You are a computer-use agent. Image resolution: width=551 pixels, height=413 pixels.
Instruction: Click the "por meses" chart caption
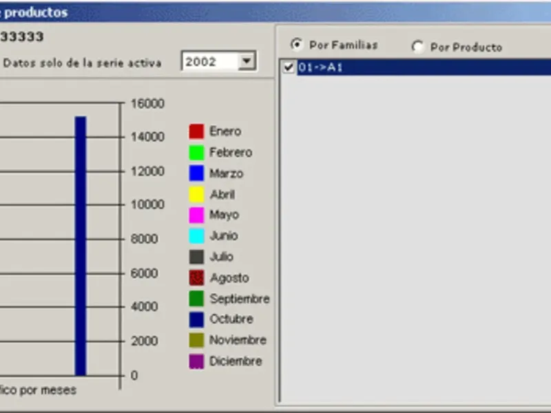click(x=48, y=390)
